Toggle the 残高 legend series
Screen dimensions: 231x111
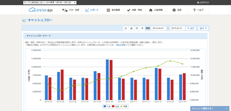click(x=124, y=106)
